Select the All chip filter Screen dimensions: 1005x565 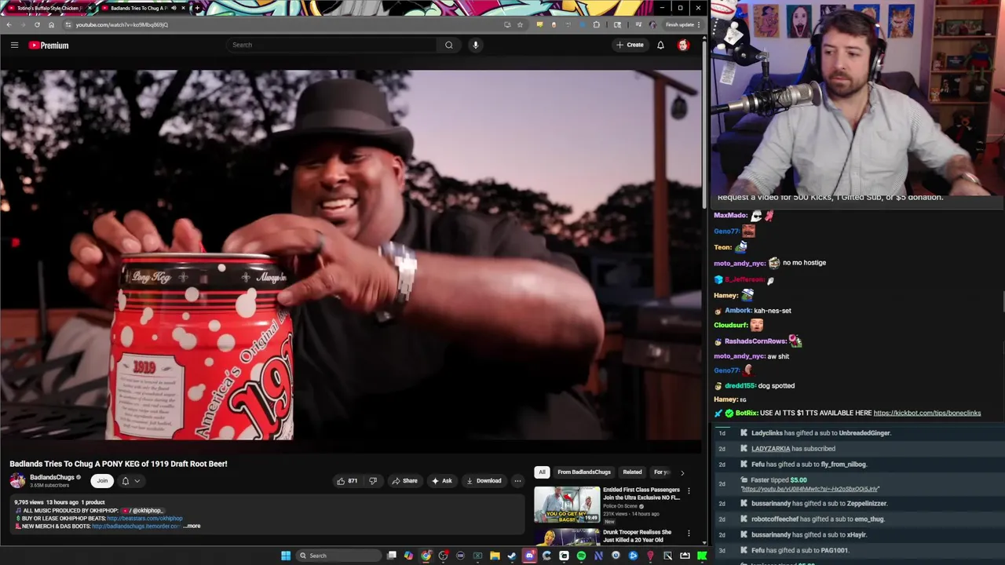click(542, 472)
